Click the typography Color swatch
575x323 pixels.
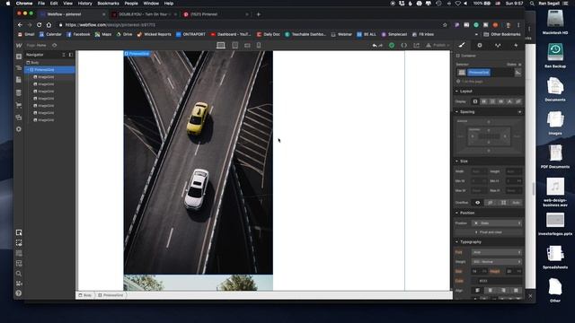click(475, 281)
